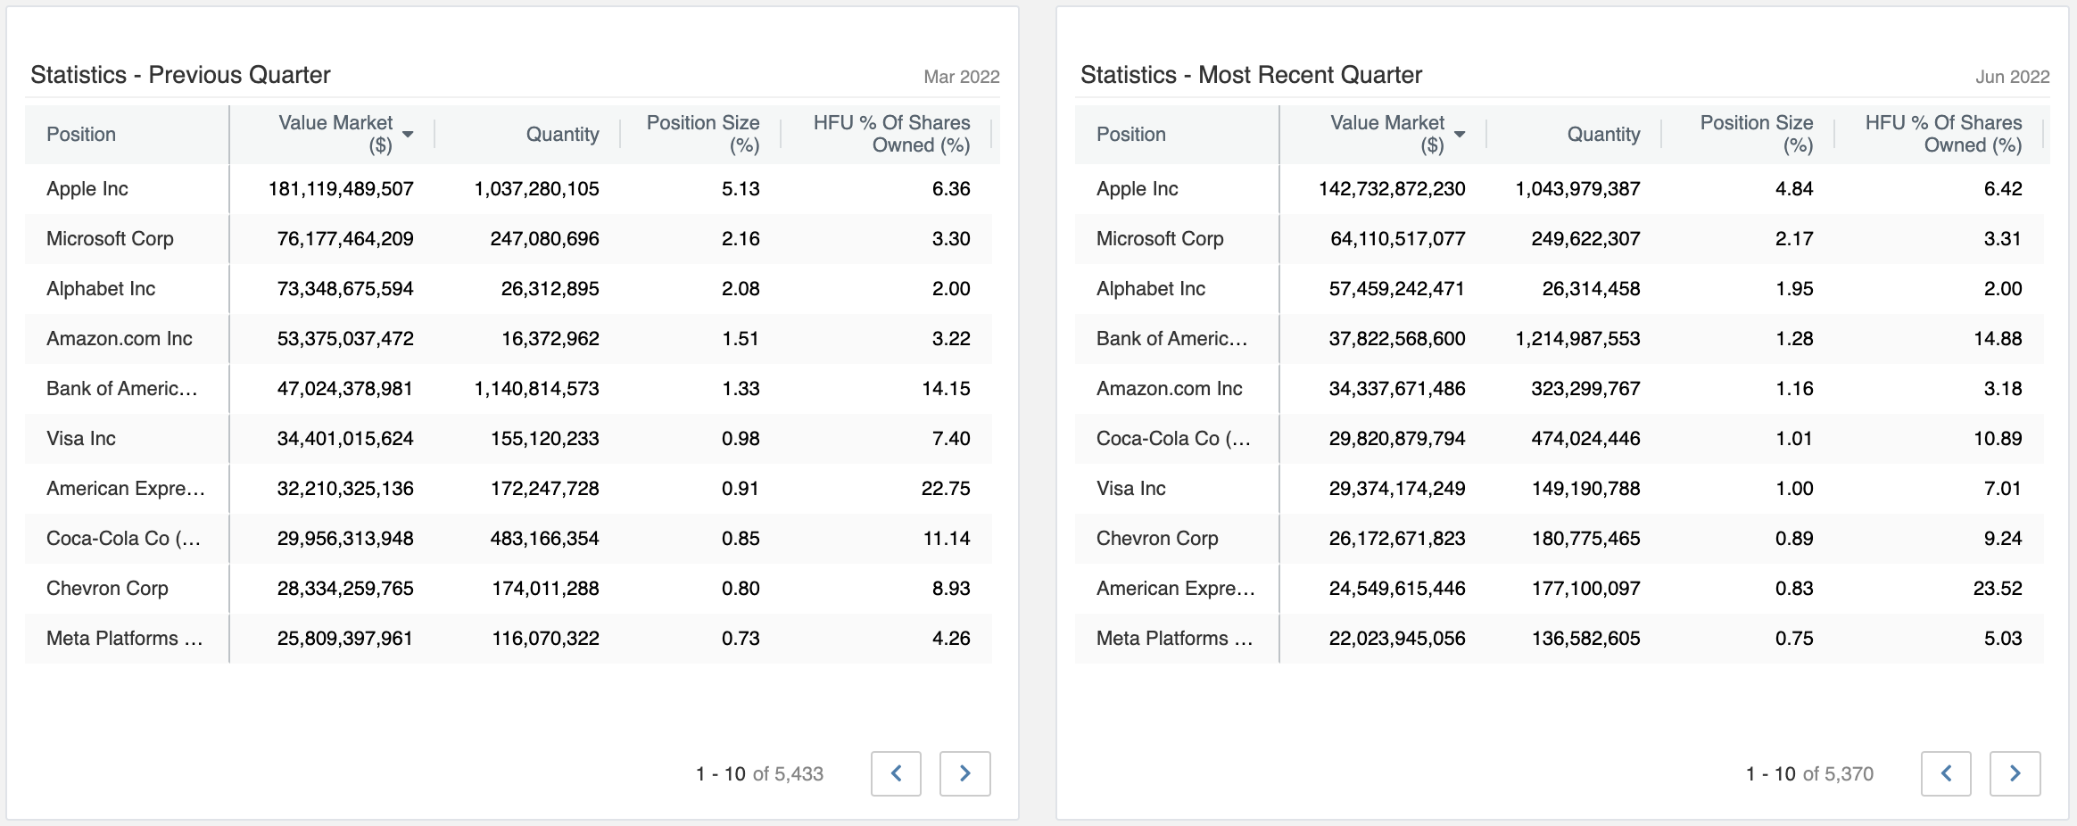Image resolution: width=2077 pixels, height=826 pixels.
Task: Select Coca-Cola Co in Previous Quarter table
Action: point(123,539)
